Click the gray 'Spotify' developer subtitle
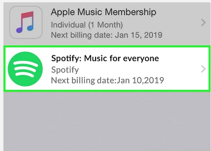Screen dimensions: 211x151 [x=65, y=70]
